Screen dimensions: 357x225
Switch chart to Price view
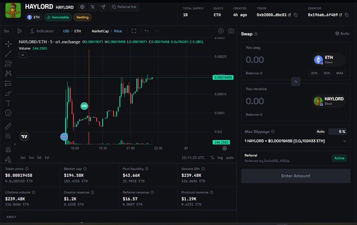pos(118,31)
